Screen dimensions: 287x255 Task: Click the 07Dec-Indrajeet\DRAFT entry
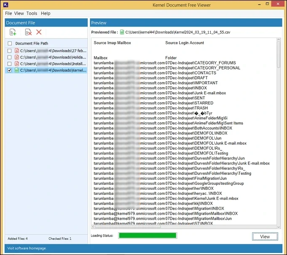point(187,78)
